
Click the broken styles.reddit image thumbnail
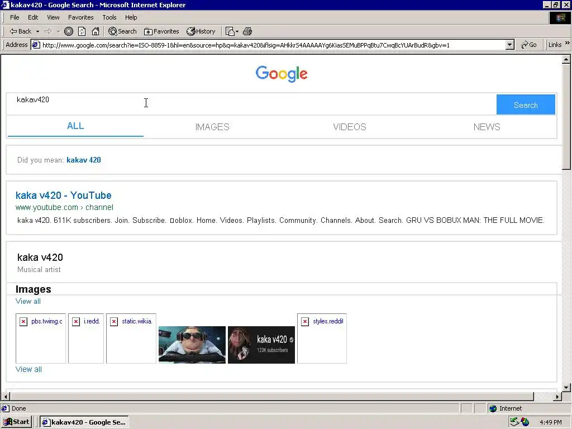click(322, 338)
